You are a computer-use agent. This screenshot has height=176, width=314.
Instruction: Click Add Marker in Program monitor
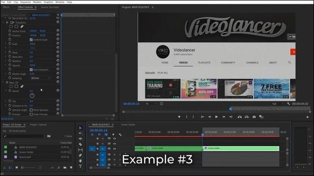tap(179, 117)
